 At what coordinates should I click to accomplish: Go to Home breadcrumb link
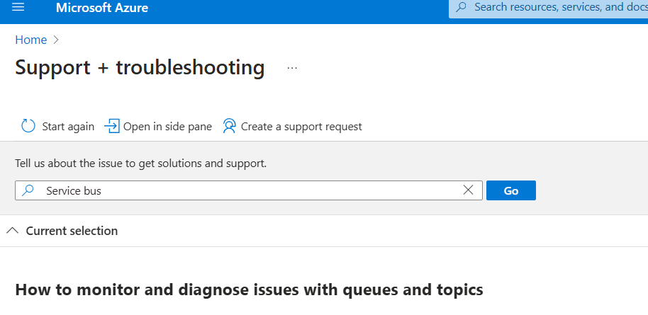31,40
